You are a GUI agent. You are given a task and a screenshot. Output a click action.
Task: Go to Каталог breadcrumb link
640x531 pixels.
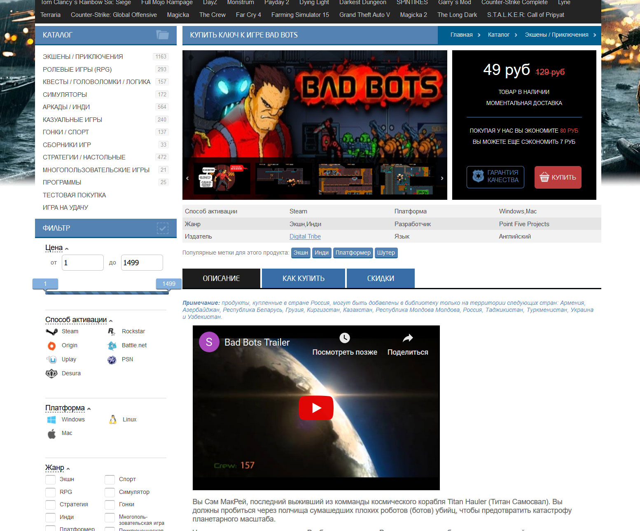499,35
